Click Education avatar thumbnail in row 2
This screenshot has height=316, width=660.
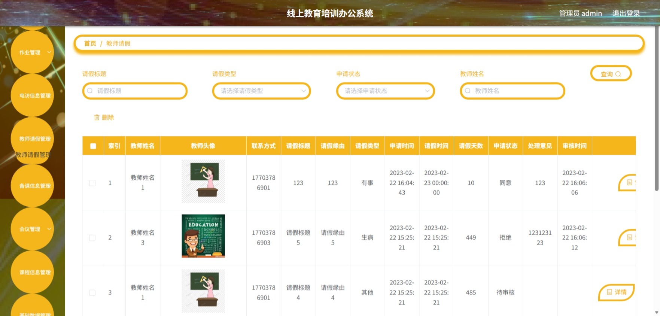click(203, 236)
